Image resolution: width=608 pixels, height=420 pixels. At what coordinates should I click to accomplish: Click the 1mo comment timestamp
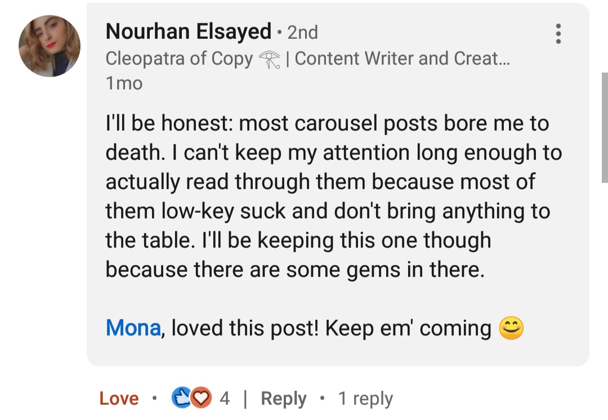click(x=124, y=83)
